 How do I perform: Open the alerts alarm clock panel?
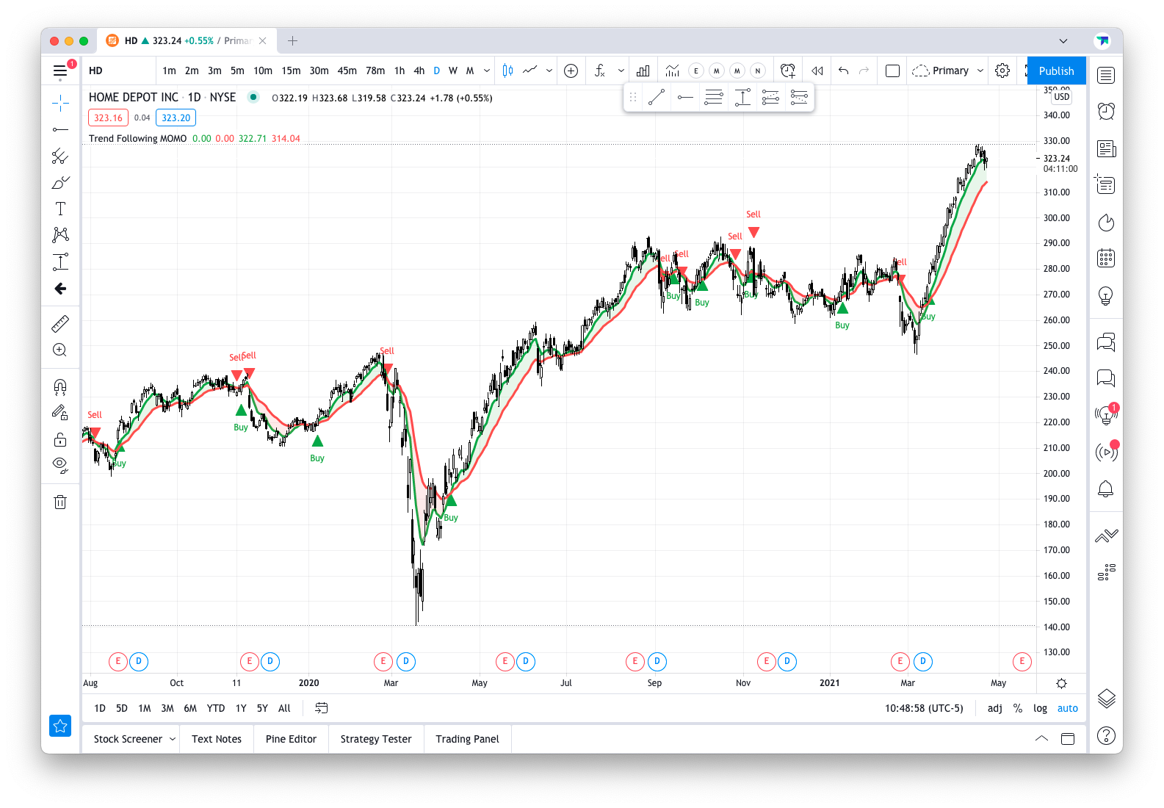click(x=1106, y=111)
